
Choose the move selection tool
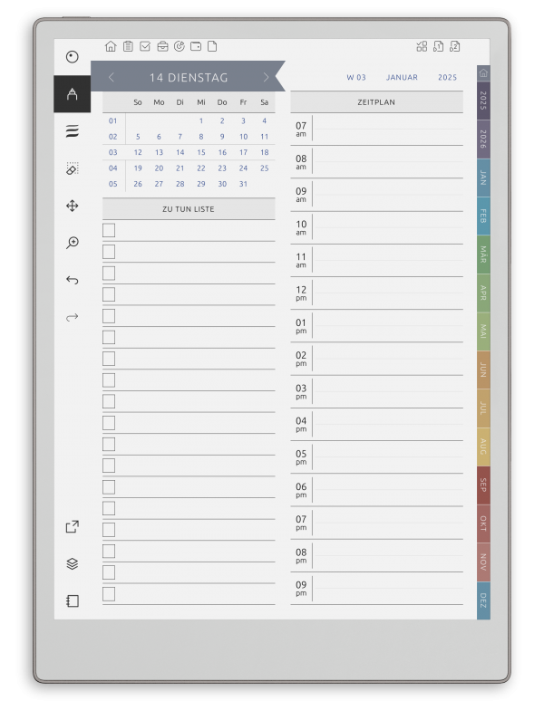click(x=72, y=206)
